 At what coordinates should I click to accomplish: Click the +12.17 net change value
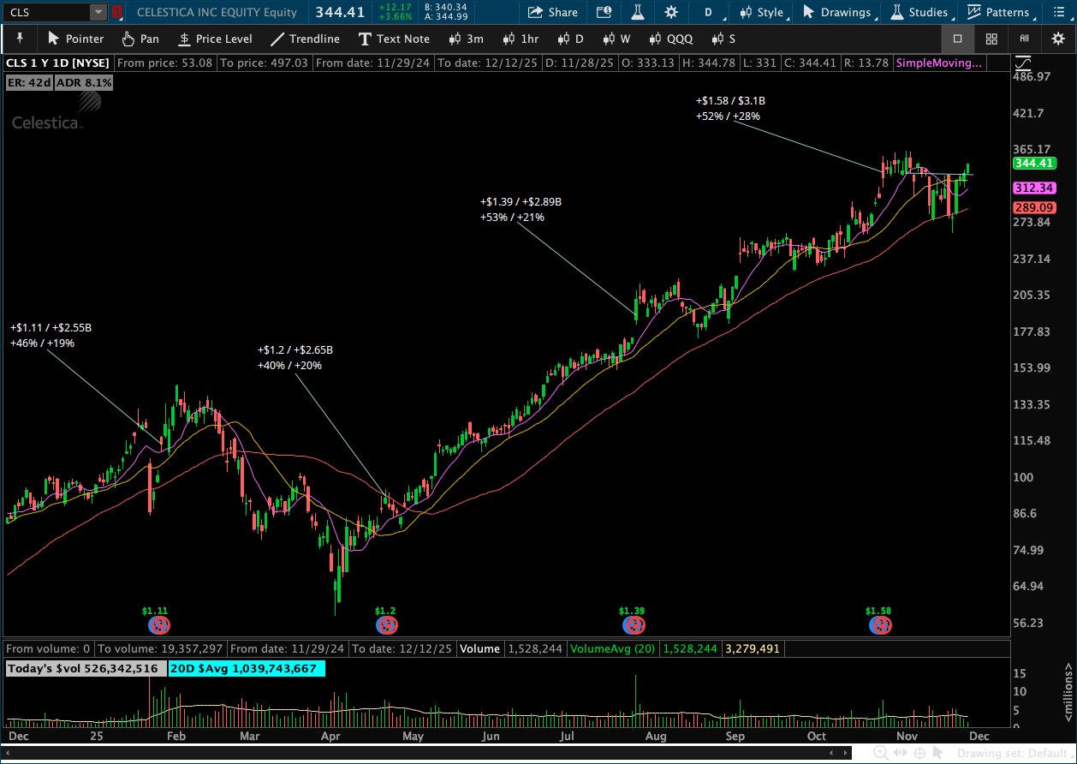(395, 8)
